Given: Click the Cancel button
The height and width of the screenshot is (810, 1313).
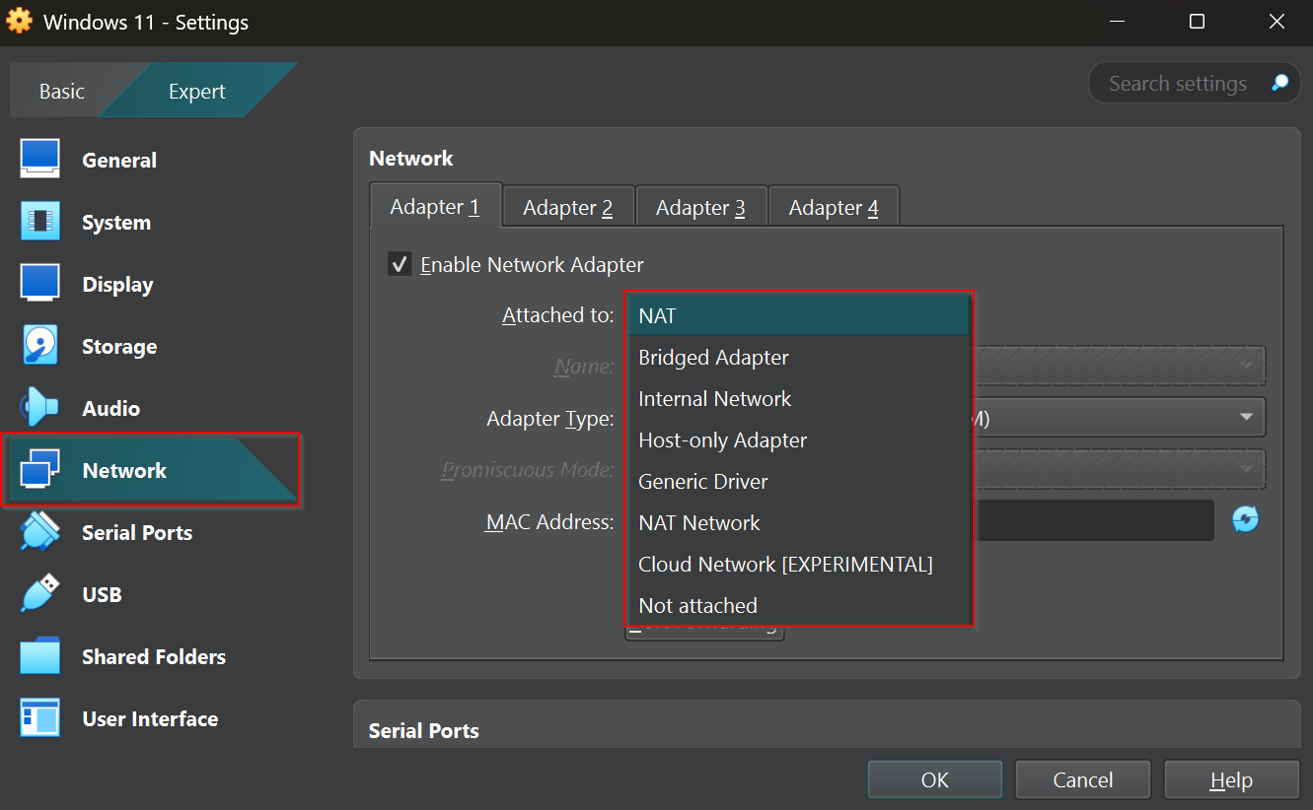Looking at the screenshot, I should (x=1083, y=779).
